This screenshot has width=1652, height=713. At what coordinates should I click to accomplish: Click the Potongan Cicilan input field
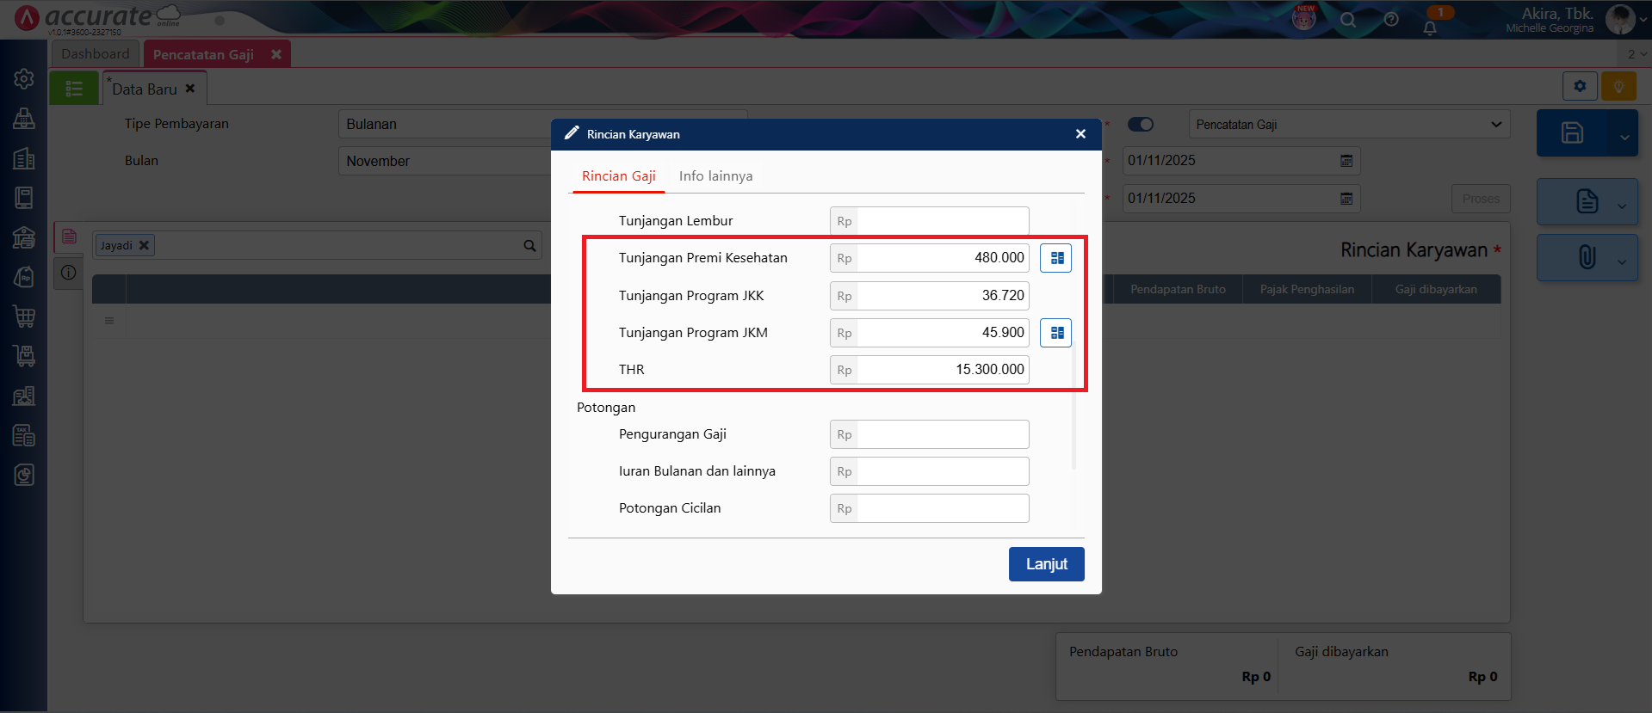pyautogui.click(x=942, y=508)
